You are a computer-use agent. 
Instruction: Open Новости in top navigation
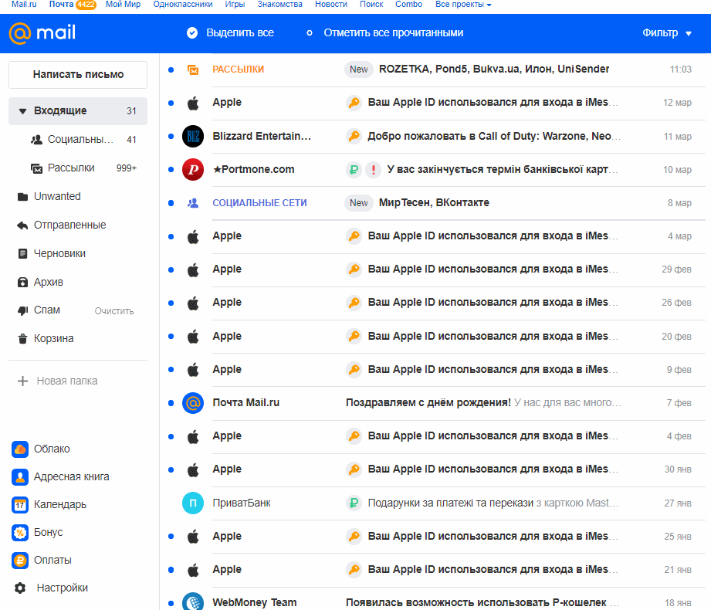(331, 5)
